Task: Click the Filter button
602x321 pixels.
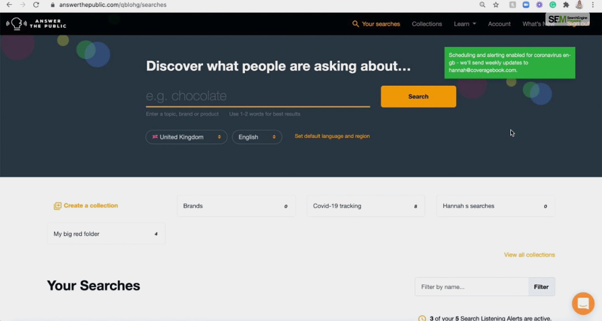Action: (541, 287)
